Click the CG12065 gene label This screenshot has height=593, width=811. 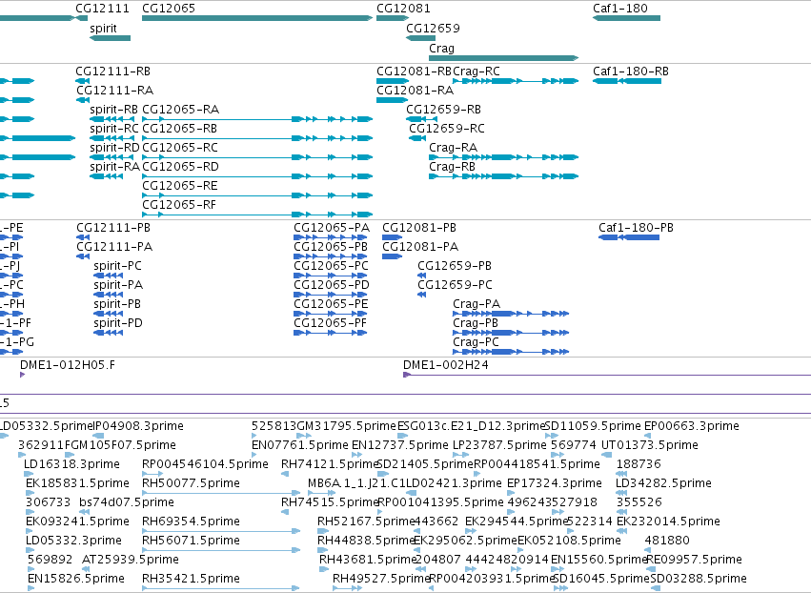point(169,9)
